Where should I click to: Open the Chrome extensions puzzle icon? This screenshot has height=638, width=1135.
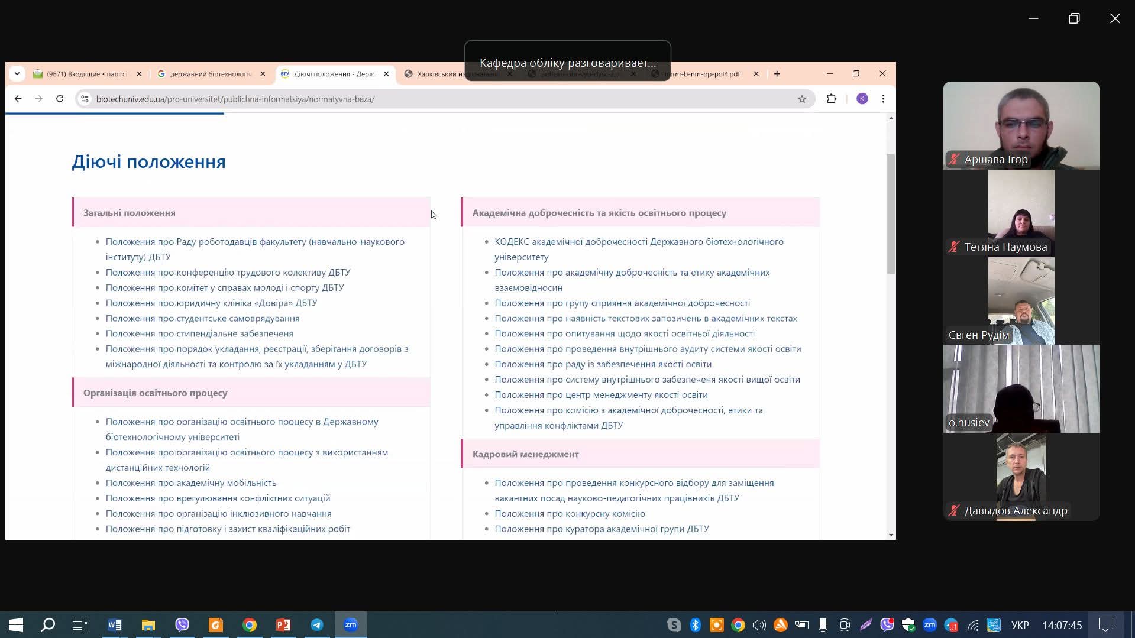click(831, 99)
